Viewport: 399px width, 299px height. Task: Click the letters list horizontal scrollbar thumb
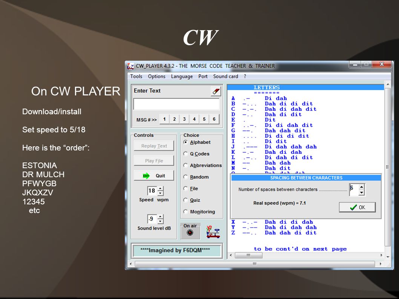coord(249,255)
